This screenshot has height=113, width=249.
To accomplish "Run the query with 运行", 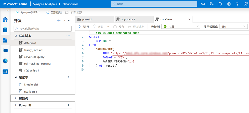I will click(x=84, y=26).
